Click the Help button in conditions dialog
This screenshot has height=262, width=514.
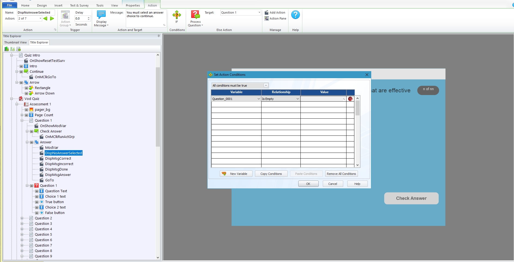coord(357,184)
